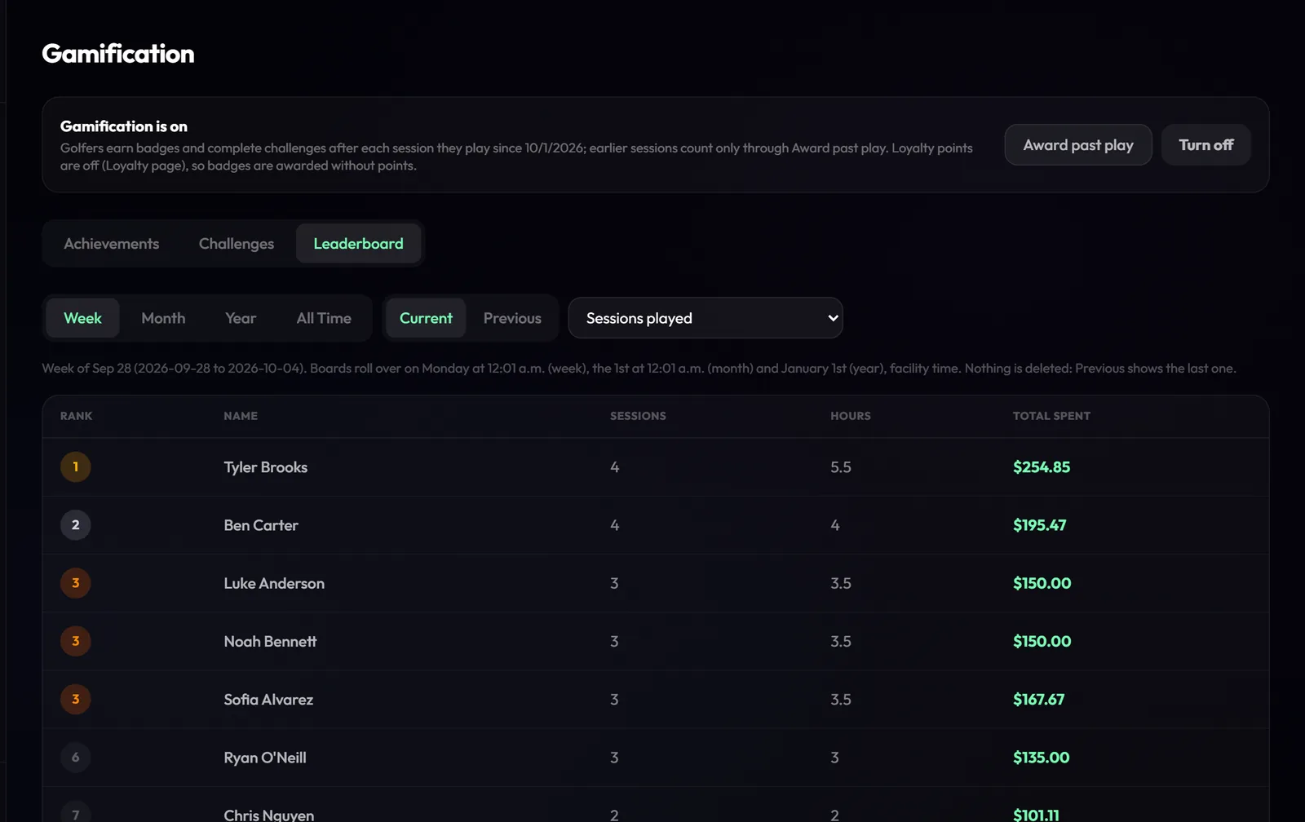
Task: Click the NAME column header
Action: [x=241, y=416]
